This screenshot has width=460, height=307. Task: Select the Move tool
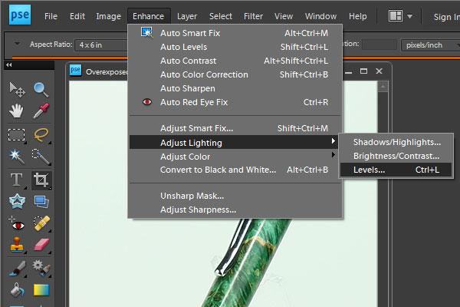tap(16, 90)
